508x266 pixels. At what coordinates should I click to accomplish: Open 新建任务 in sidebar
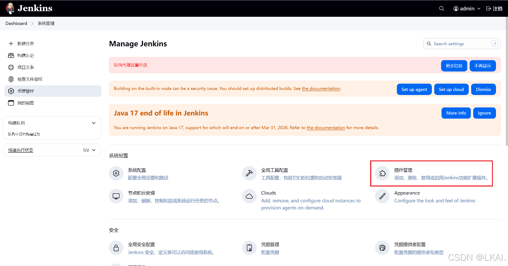pyautogui.click(x=53, y=44)
